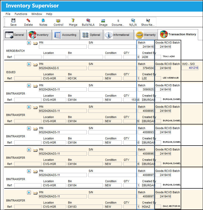Open Help menu
The image size is (203, 210).
(x=49, y=14)
